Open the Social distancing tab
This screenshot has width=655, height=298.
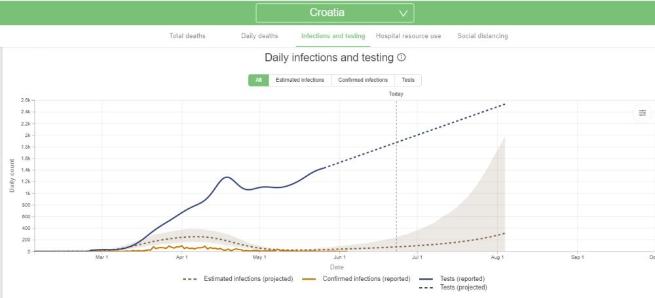tap(482, 36)
